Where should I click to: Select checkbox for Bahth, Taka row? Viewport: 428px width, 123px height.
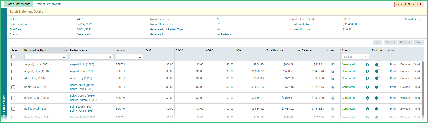pyautogui.click(x=13, y=87)
